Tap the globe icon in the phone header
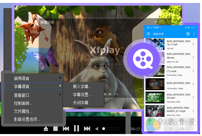The height and width of the screenshot is (136, 202). [188, 34]
